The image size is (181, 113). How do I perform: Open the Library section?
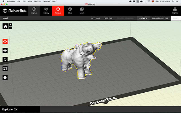click(46, 11)
